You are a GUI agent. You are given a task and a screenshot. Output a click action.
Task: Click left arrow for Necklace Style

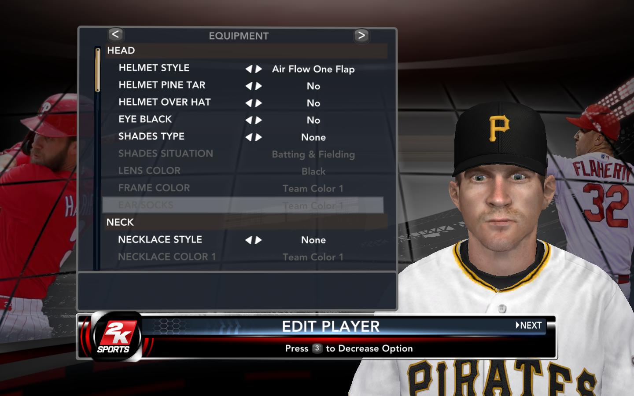click(249, 240)
